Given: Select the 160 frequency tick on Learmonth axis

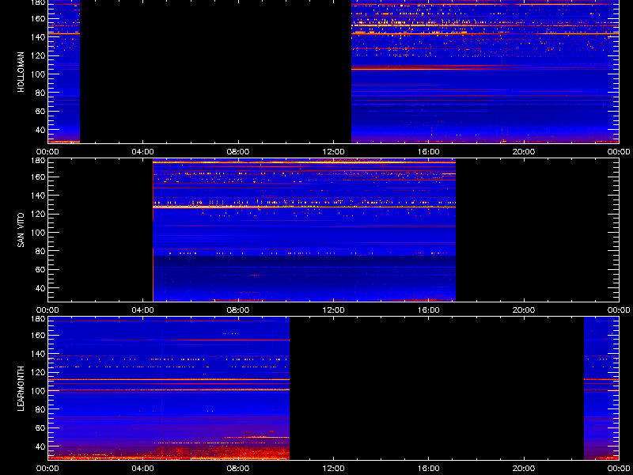Looking at the screenshot, I should (39, 335).
